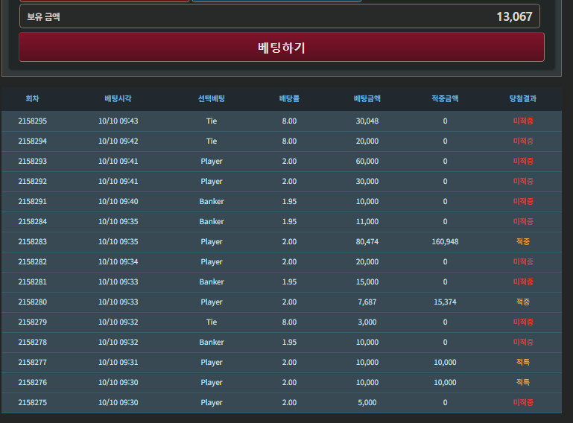Click the bet amount 60,000

[367, 161]
